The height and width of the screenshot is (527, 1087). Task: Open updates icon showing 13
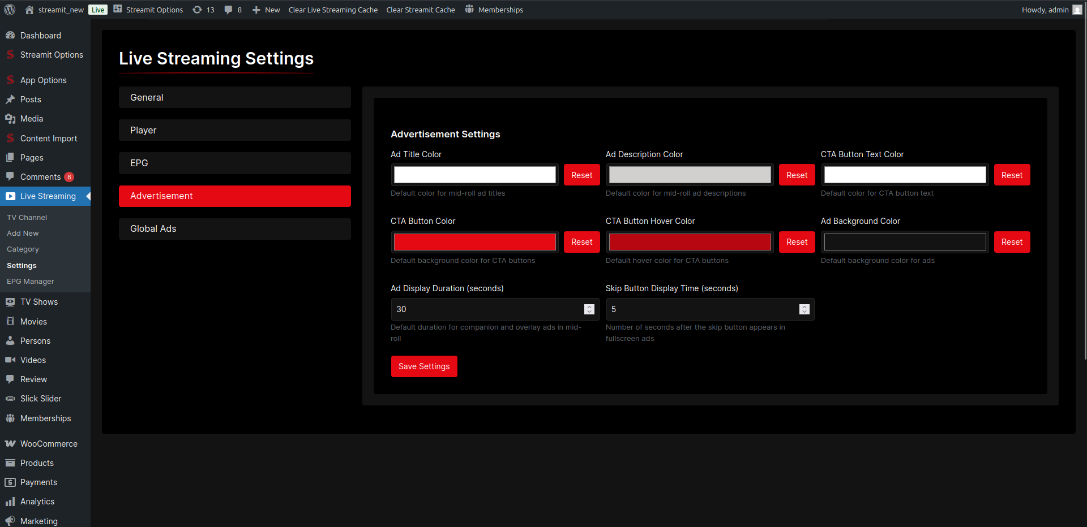point(197,10)
